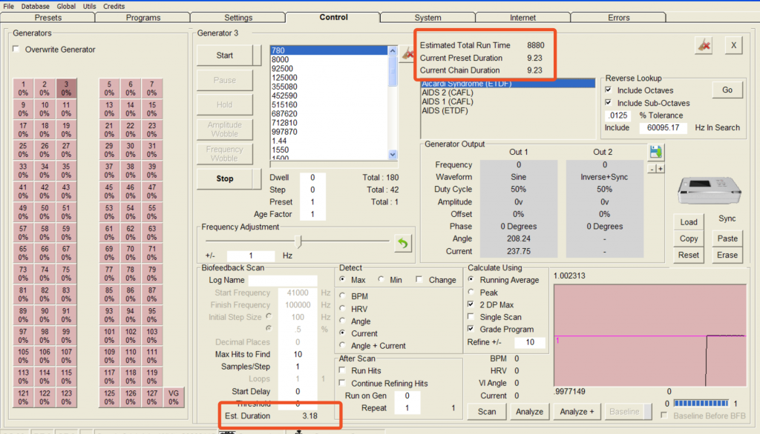Enable the Overwrite Generator checkbox
The width and height of the screenshot is (760, 434).
(17, 50)
